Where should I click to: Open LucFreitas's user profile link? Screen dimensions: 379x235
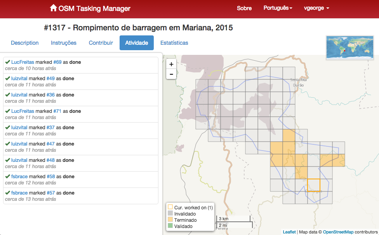click(x=21, y=61)
